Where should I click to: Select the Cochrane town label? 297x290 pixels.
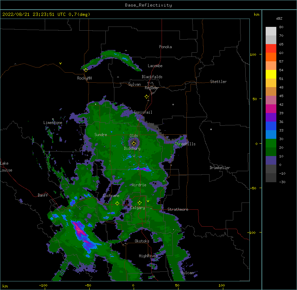[x=111, y=196]
